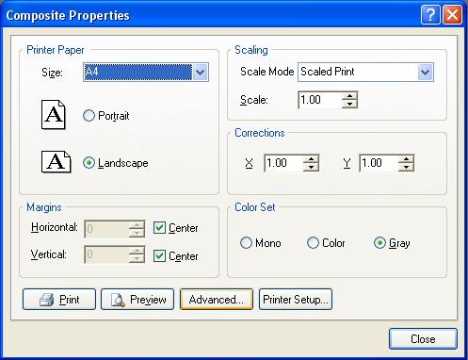
Task: Click the Margins group label
Action: [x=44, y=207]
